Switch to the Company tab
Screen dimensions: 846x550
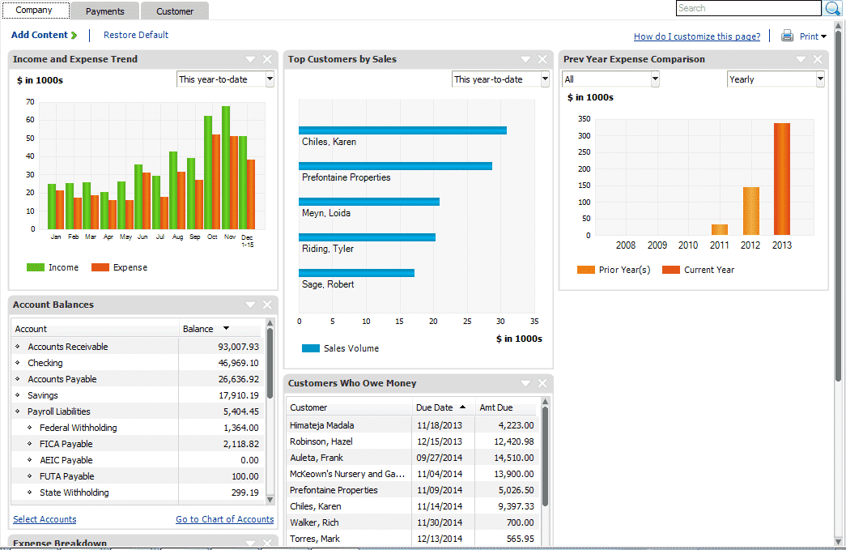coord(34,11)
